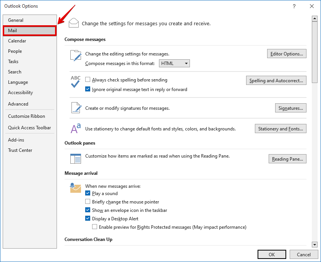The width and height of the screenshot is (321, 262).
Task: Confirm with the OK button
Action: pyautogui.click(x=272, y=254)
